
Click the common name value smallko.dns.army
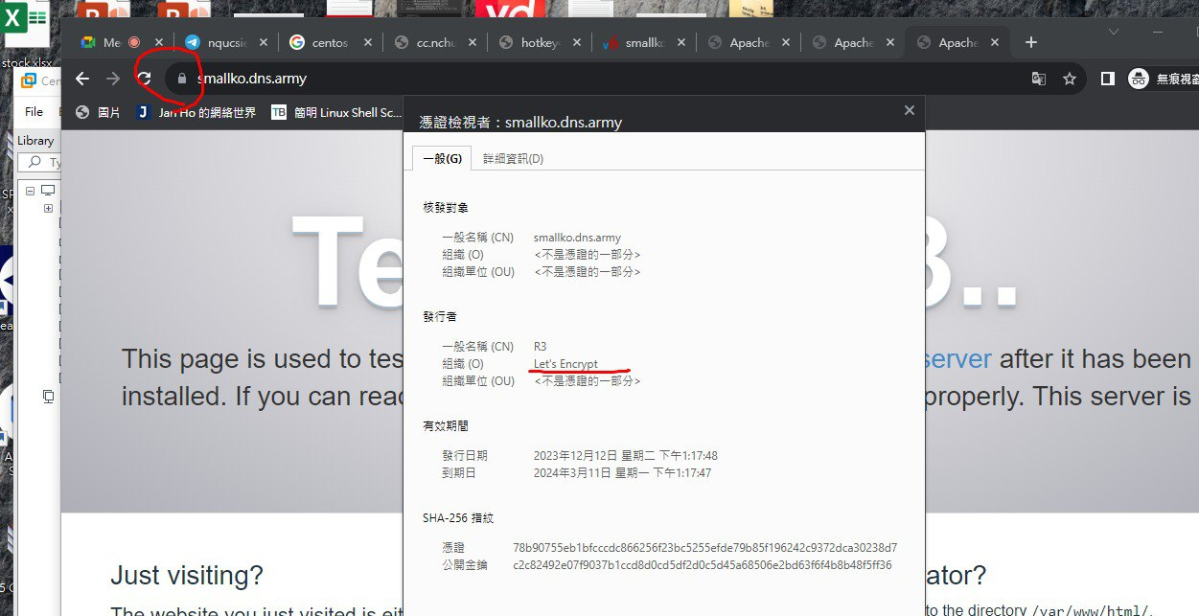point(577,238)
